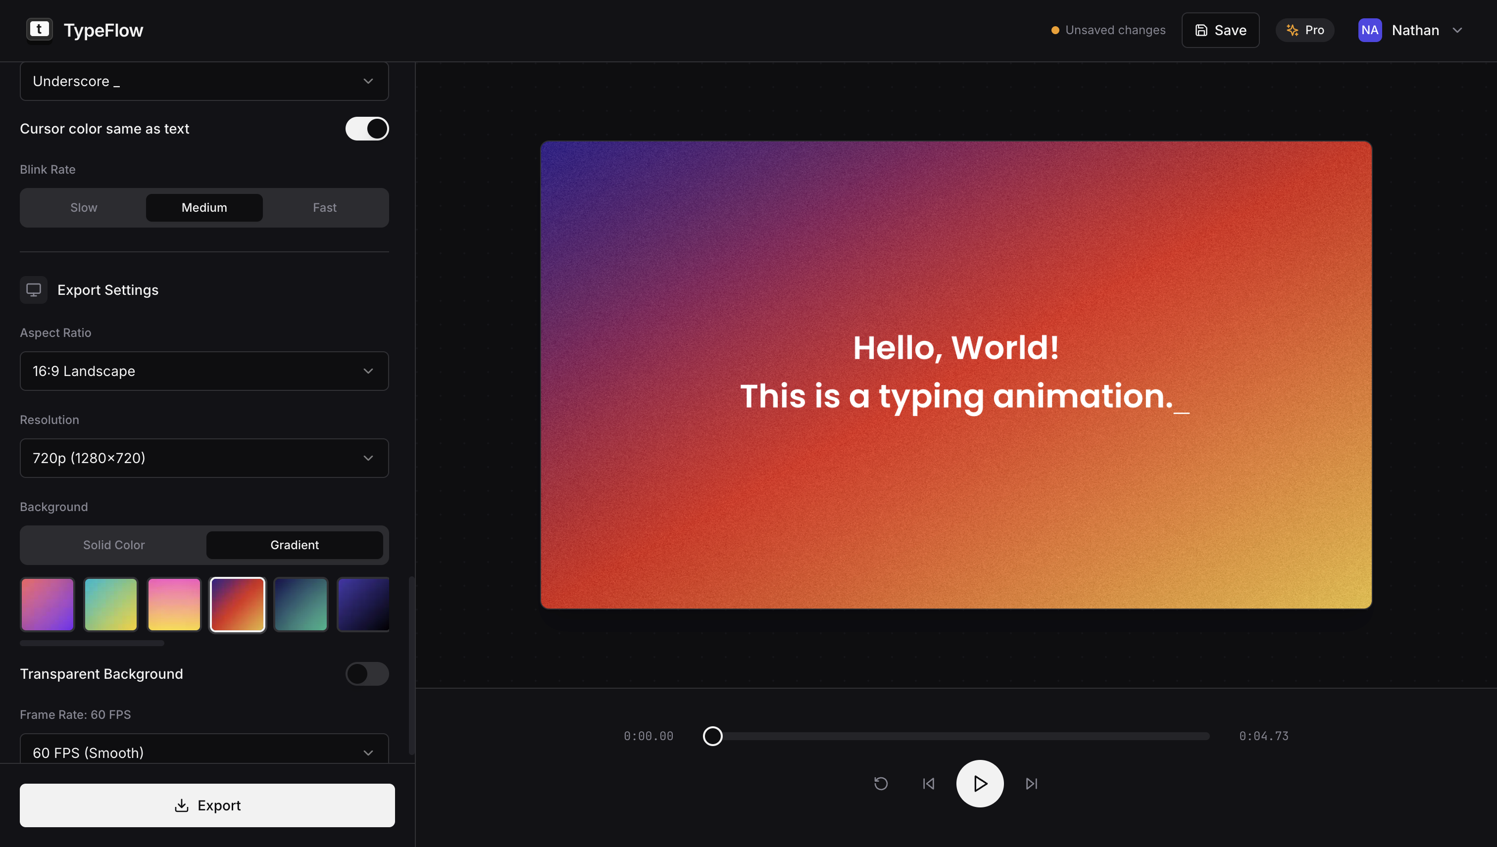Change the Resolution from 720p

click(x=204, y=458)
